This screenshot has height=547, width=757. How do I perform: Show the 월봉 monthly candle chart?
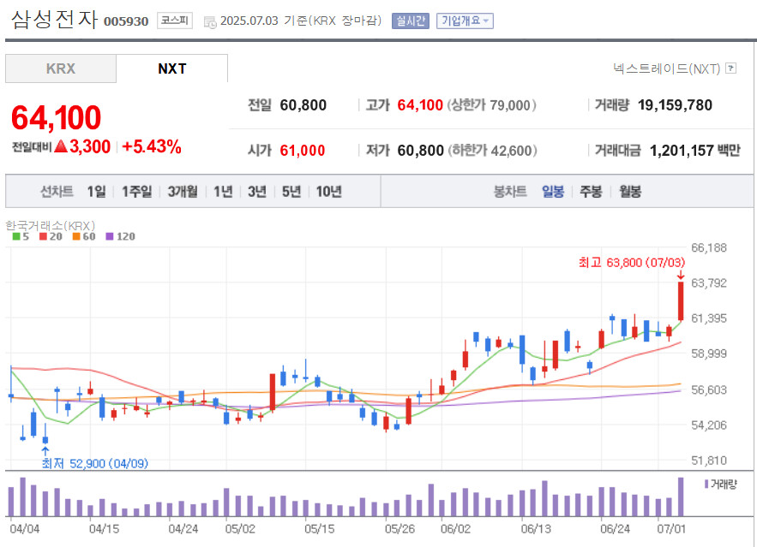coord(629,192)
